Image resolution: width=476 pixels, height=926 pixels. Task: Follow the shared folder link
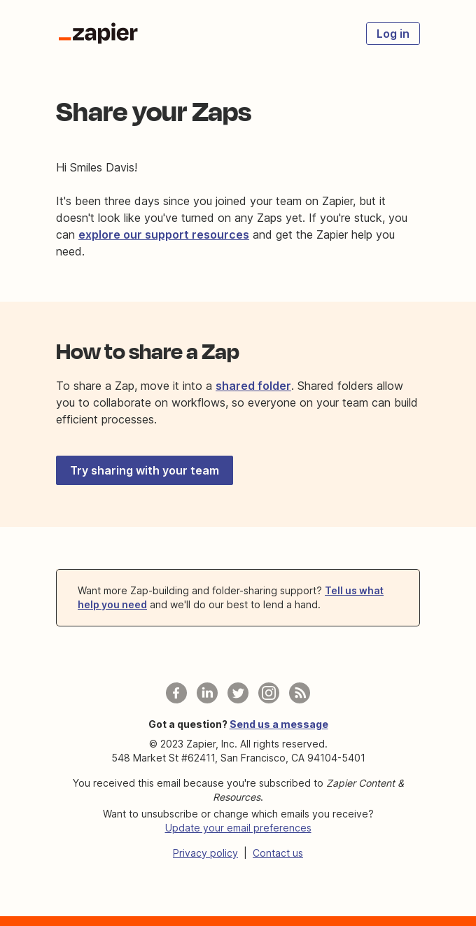253,386
